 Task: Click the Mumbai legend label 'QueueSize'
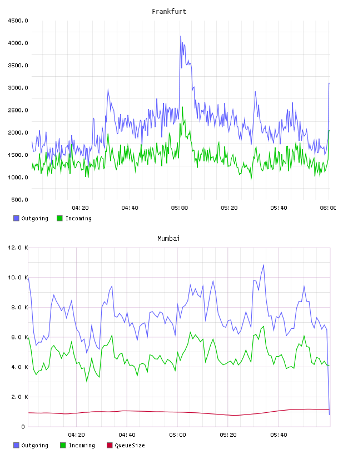tap(130, 445)
